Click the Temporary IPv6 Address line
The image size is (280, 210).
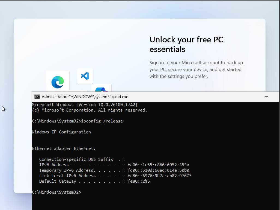[114, 170]
